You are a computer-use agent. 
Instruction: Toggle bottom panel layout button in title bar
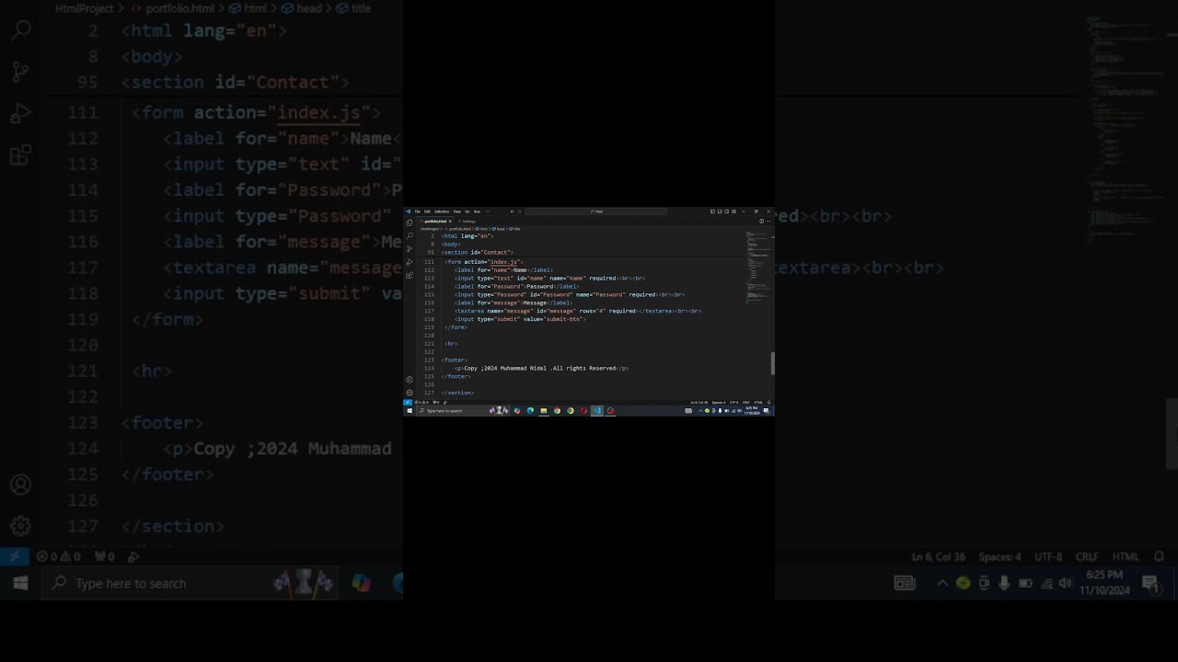click(x=720, y=211)
